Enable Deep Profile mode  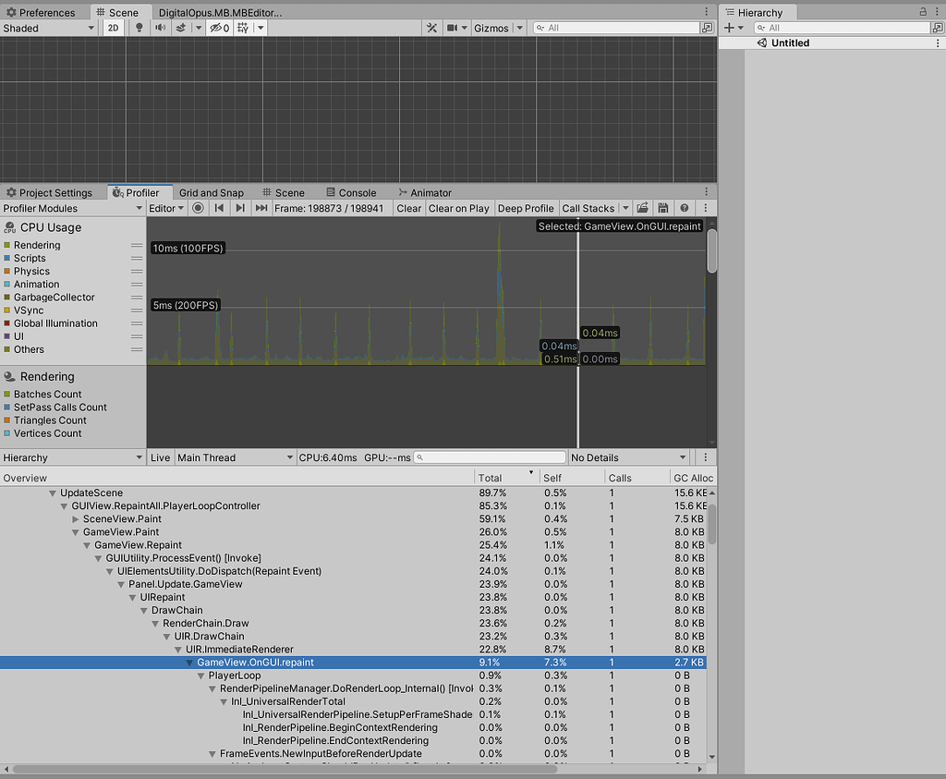pyautogui.click(x=526, y=208)
